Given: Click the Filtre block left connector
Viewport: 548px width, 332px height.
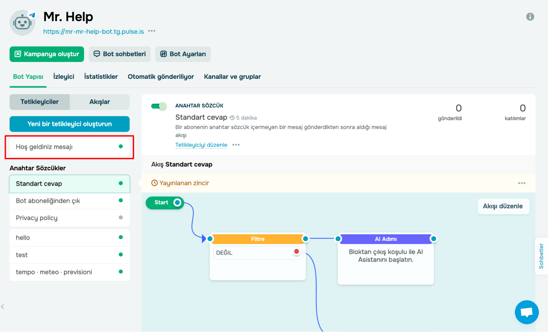Looking at the screenshot, I should 210,239.
